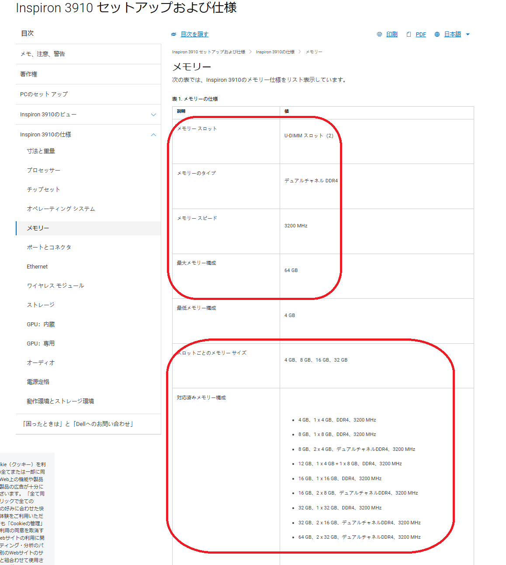
Task: Click the 印刷 link
Action: tap(392, 34)
